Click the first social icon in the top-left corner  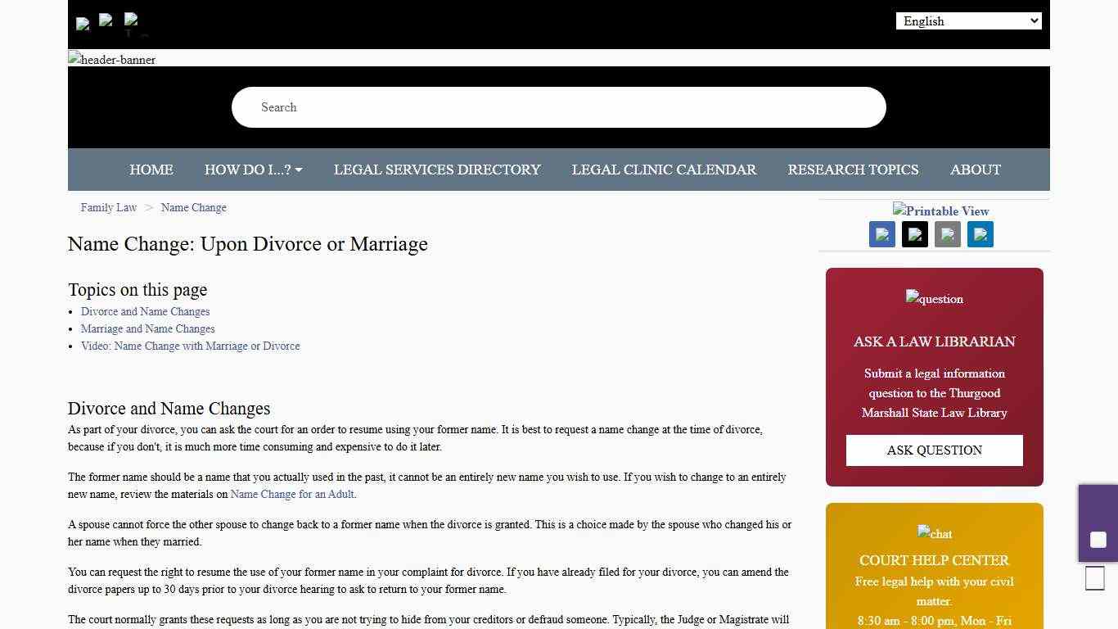[x=82, y=24]
